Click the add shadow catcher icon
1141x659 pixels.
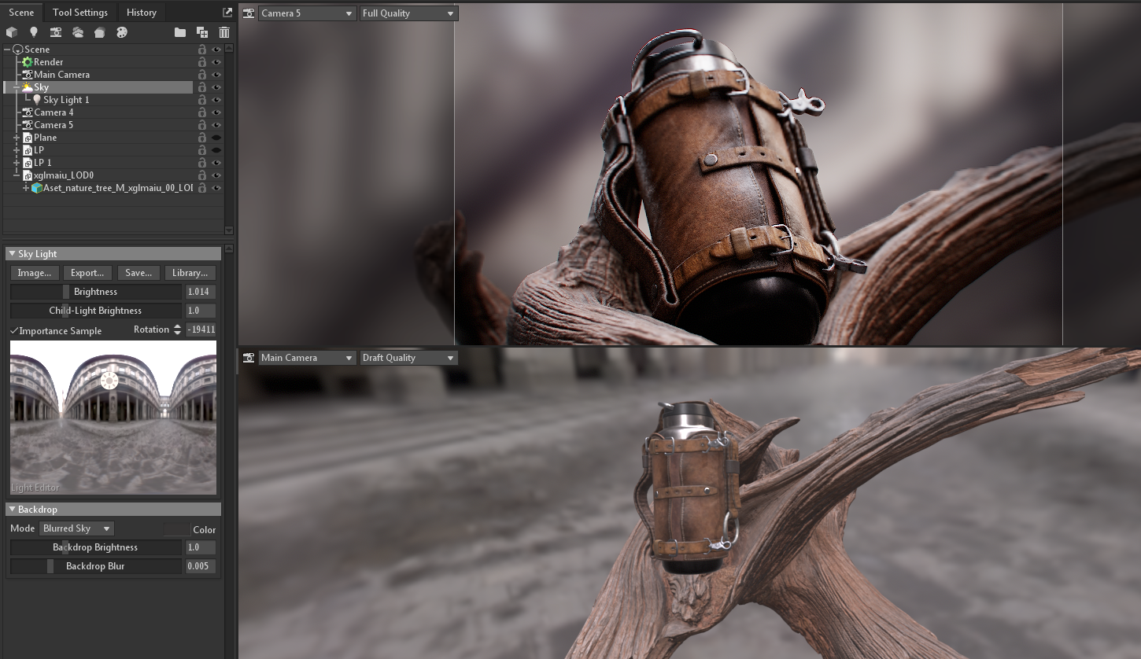tap(100, 32)
